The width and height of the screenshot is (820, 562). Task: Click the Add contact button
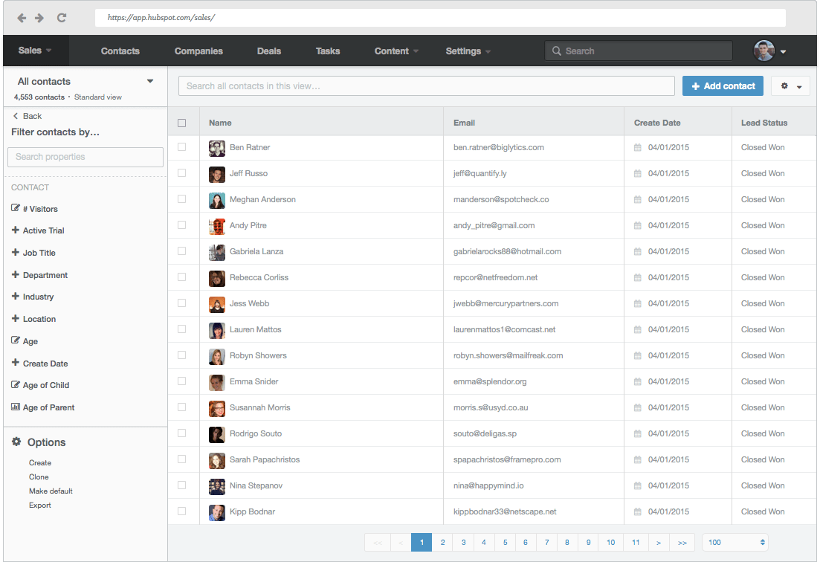pyautogui.click(x=723, y=85)
